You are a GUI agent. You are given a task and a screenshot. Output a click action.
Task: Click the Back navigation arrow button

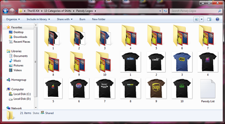tap(5, 11)
